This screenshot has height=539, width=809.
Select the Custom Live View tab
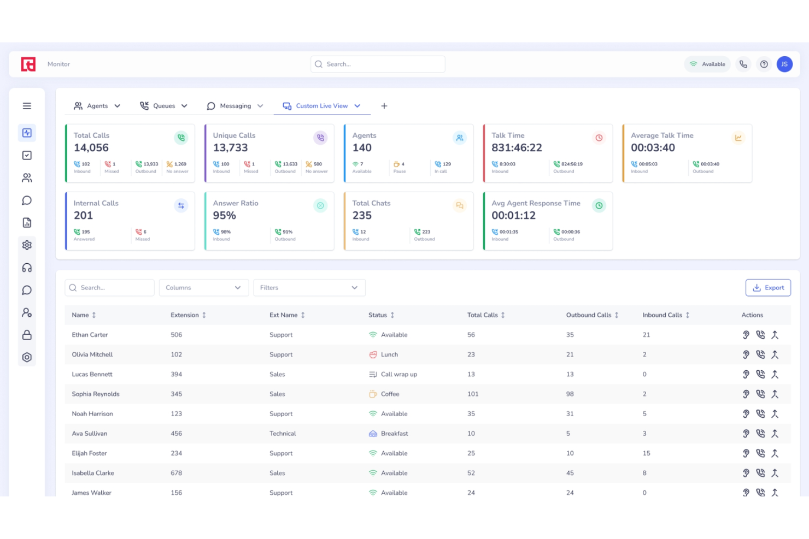[321, 106]
